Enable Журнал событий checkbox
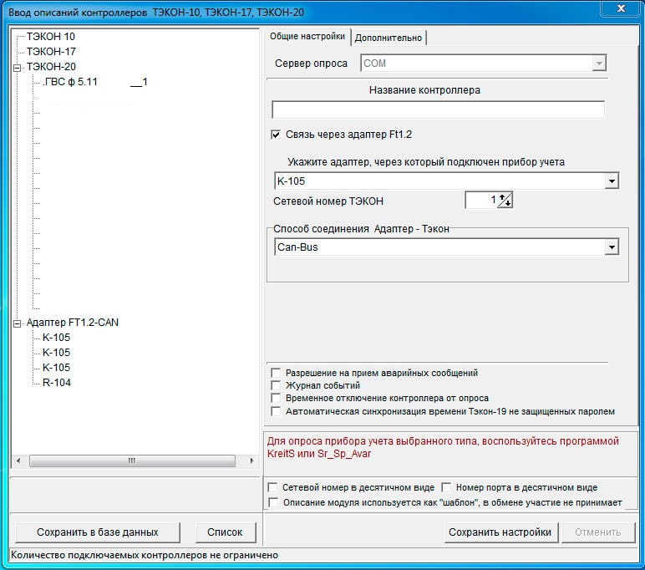The width and height of the screenshot is (645, 570). [x=276, y=386]
